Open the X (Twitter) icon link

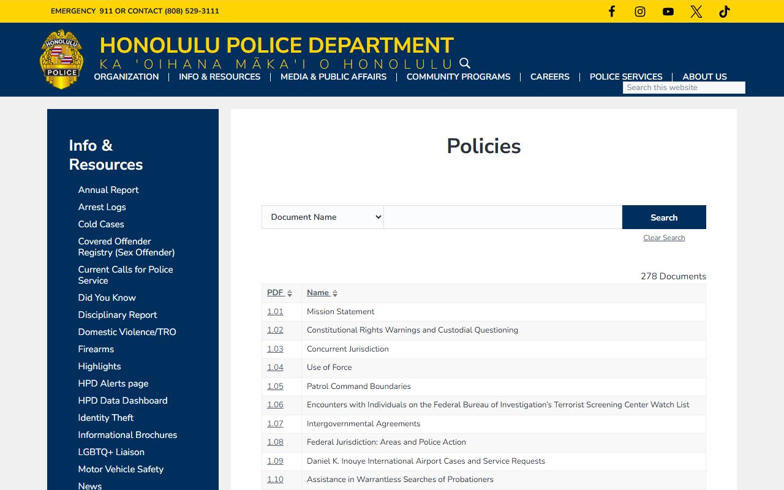click(x=696, y=11)
